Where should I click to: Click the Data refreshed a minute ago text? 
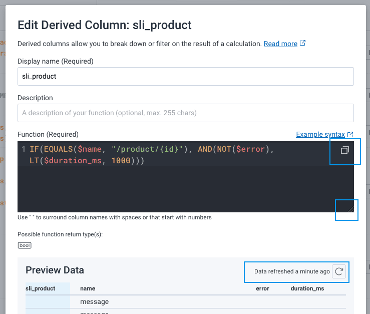pyautogui.click(x=292, y=271)
